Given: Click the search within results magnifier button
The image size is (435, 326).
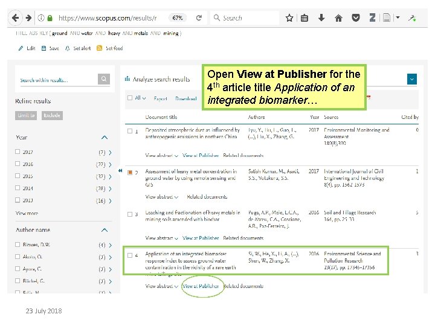Looking at the screenshot, I should pos(104,79).
